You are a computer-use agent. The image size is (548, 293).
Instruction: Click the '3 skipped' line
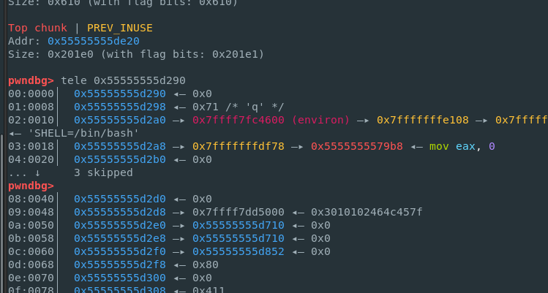point(103,172)
